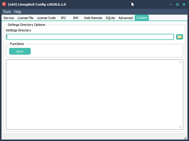Screen dimensions: 189x141
Task: Click the LimagitoX red app logo
Action: coord(4,4)
